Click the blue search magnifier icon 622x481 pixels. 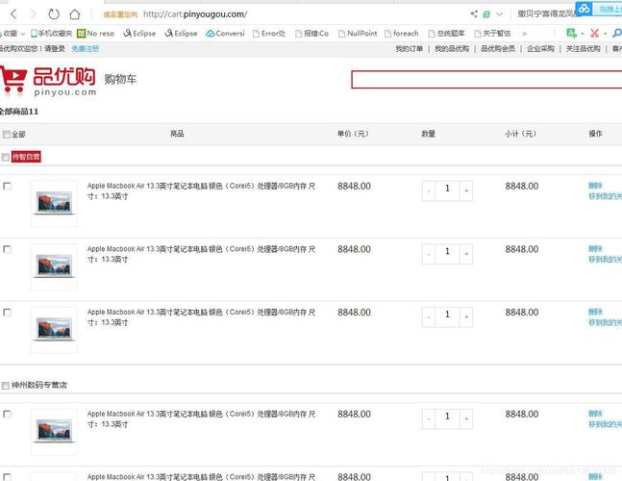(x=617, y=34)
